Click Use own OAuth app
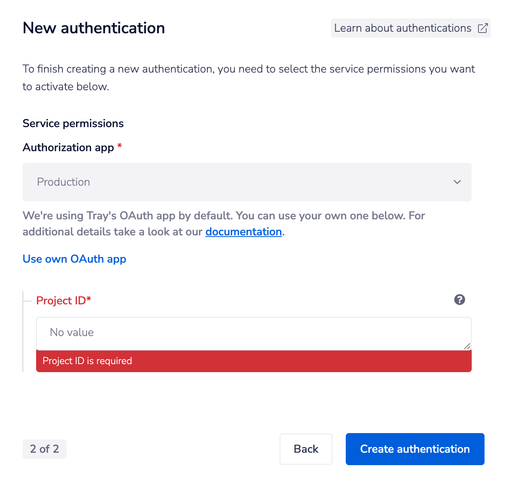 tap(74, 259)
